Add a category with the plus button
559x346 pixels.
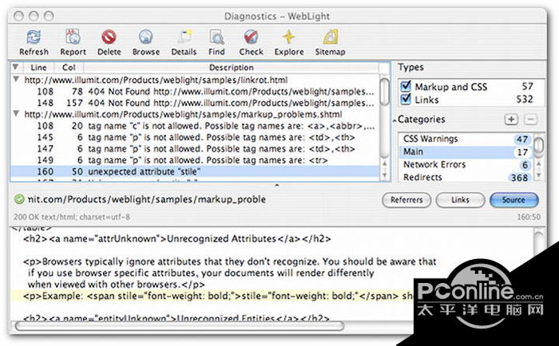(x=511, y=120)
